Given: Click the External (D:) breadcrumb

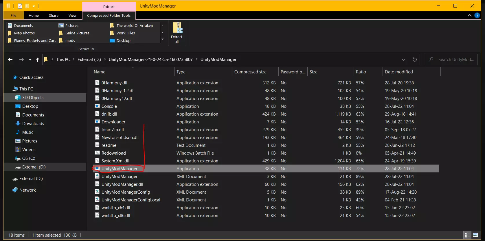Looking at the screenshot, I should [89, 60].
